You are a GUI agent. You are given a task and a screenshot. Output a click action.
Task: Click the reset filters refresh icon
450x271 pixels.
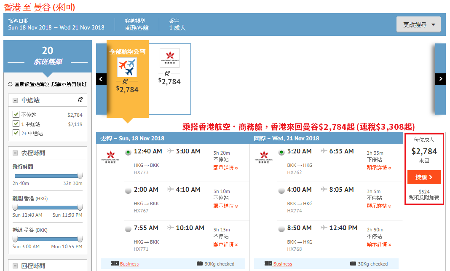11,84
